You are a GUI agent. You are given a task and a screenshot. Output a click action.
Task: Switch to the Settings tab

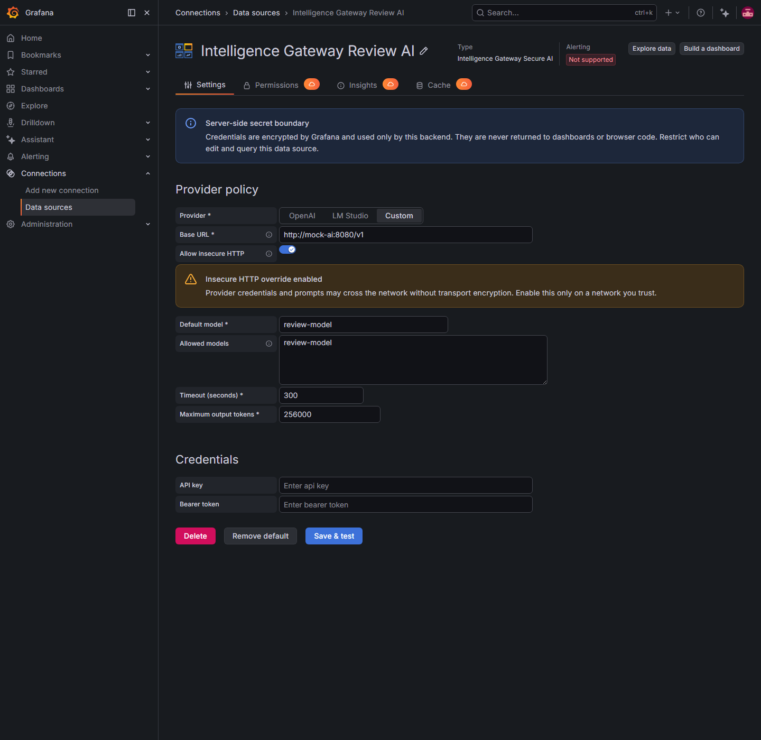pos(205,85)
